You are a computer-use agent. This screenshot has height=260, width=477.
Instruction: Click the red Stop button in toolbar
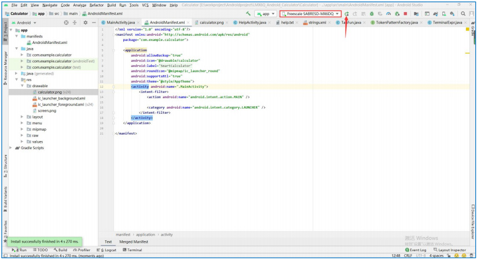[405, 13]
